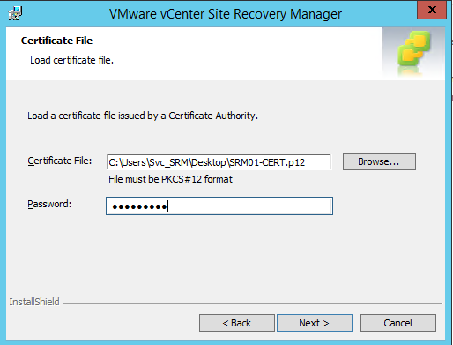Go to the next installer step
Image resolution: width=453 pixels, height=345 pixels.
coord(315,323)
